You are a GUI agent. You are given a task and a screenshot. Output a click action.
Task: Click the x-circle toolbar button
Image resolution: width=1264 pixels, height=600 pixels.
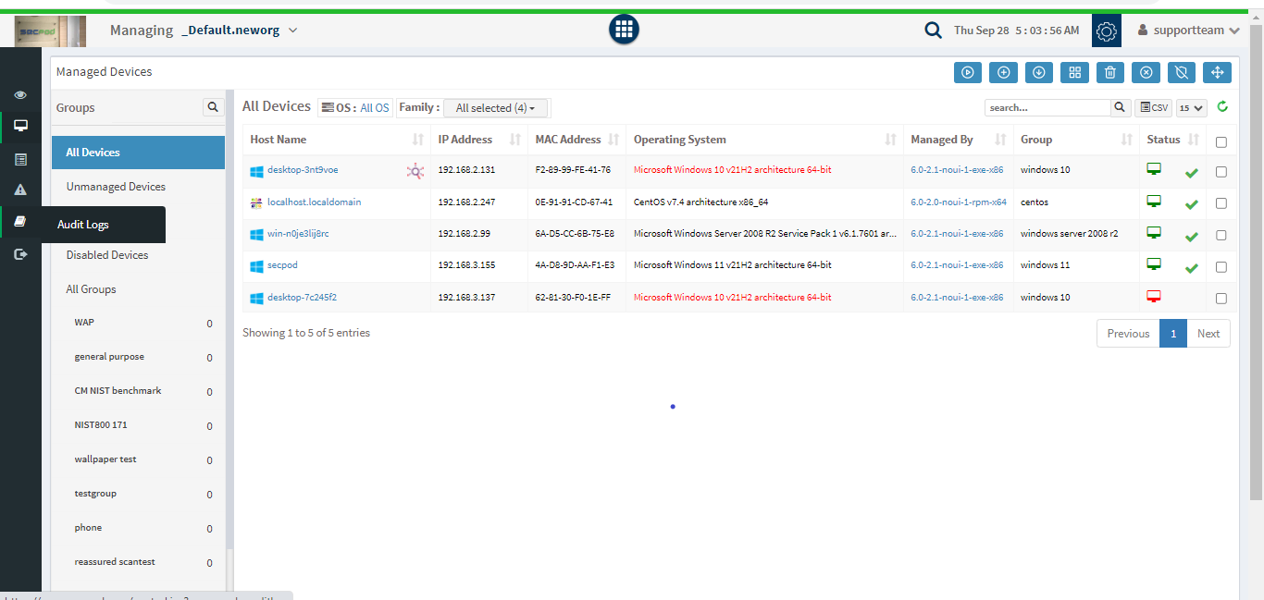(1146, 72)
